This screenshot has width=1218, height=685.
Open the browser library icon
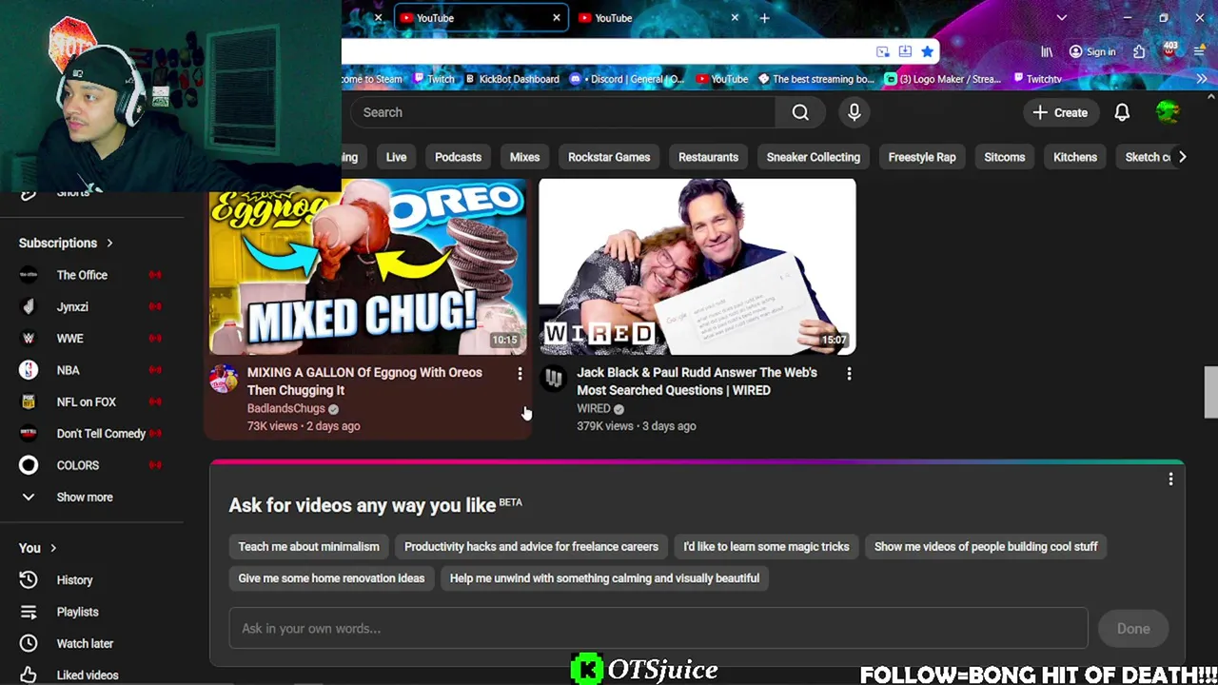tap(1047, 51)
